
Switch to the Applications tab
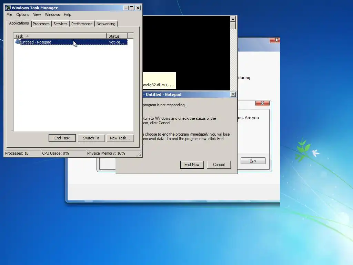click(19, 23)
